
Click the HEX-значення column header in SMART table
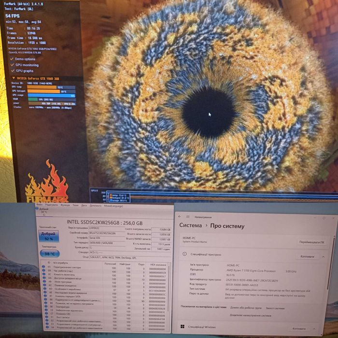coord(158,265)
